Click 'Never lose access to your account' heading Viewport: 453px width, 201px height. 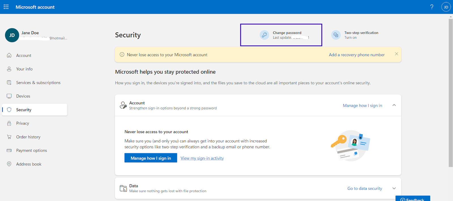point(156,132)
